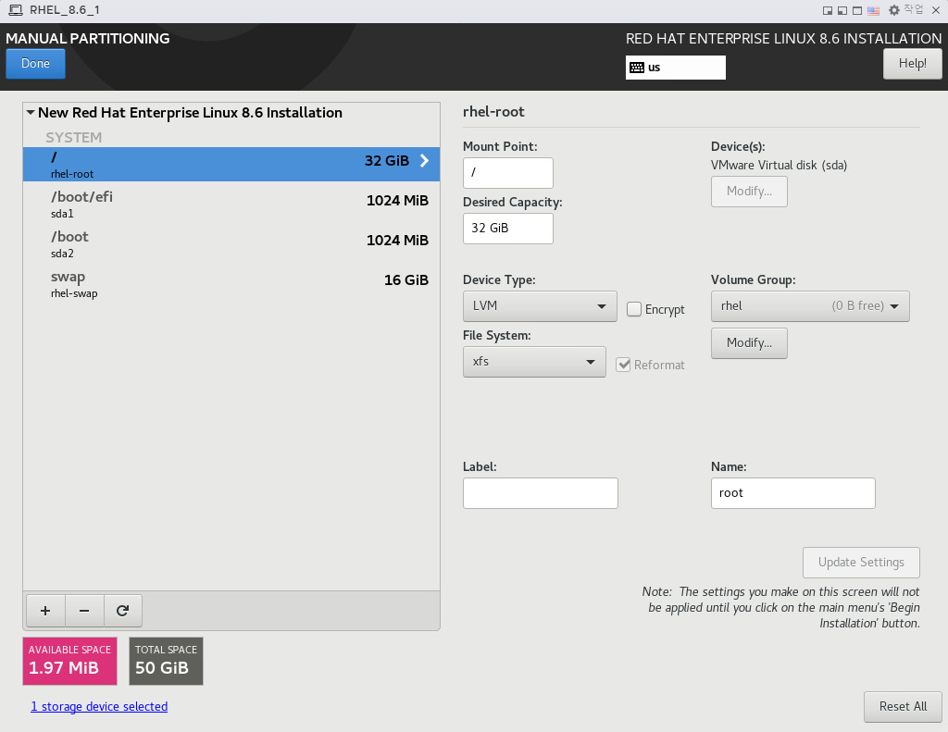This screenshot has width=948, height=732.
Task: Click the reload storage configuration icon
Action: coord(123,611)
